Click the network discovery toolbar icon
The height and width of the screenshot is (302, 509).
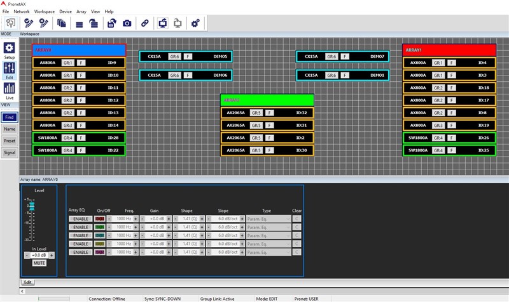click(11, 23)
